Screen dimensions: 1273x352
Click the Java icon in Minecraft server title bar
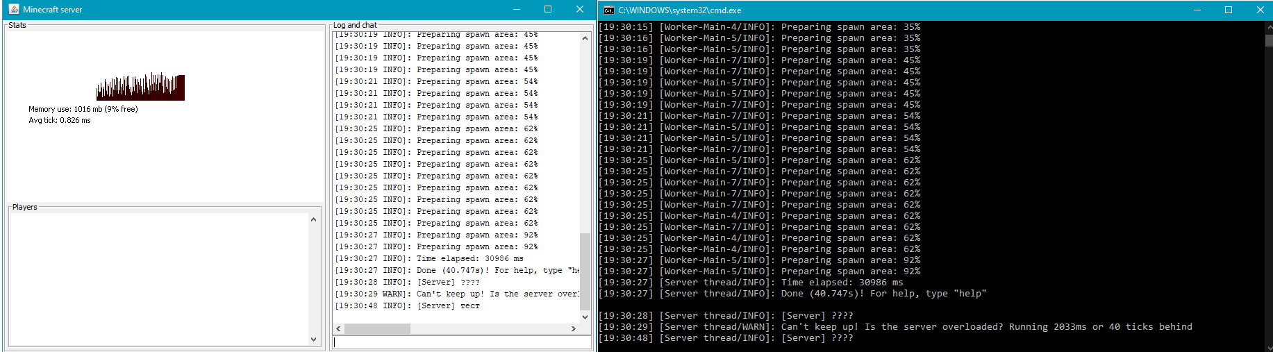(14, 10)
